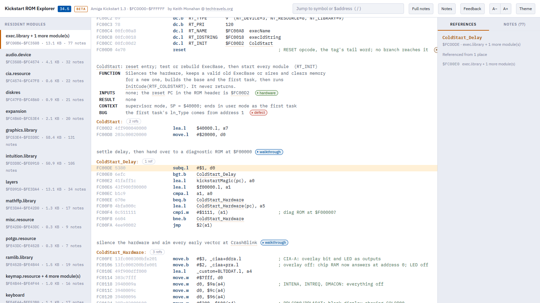Image resolution: width=540 pixels, height=303 pixels.
Task: Select keymap.resource + 4 more module(s)
Action: point(45,280)
